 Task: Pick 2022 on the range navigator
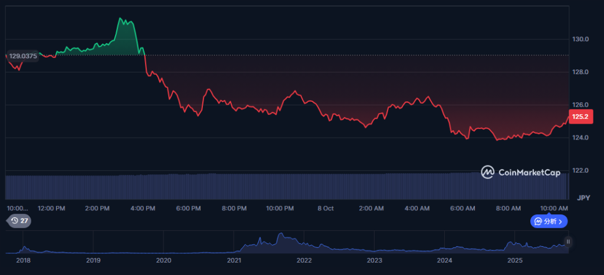[x=304, y=260]
